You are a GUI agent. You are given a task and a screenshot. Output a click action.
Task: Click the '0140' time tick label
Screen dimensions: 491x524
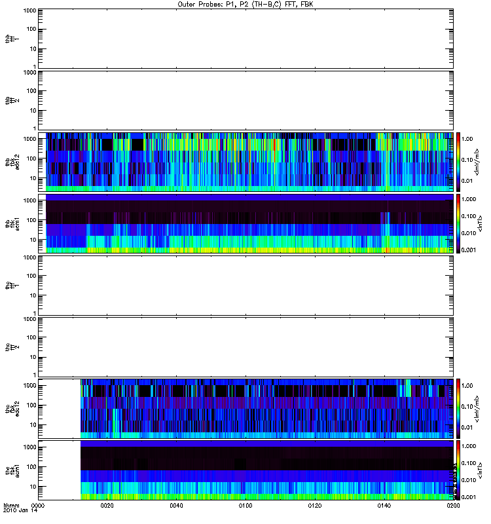pos(384,506)
